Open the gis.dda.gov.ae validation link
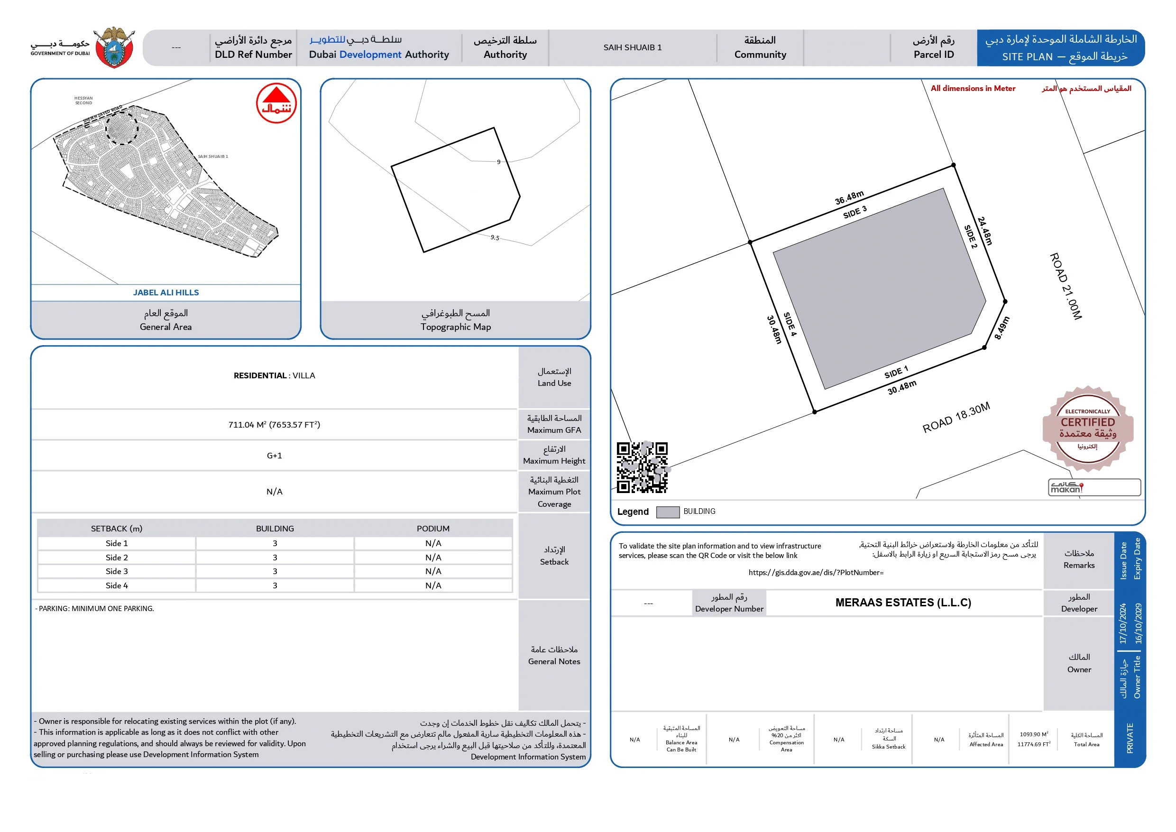Screen dimensions: 1176x832 tap(816, 572)
